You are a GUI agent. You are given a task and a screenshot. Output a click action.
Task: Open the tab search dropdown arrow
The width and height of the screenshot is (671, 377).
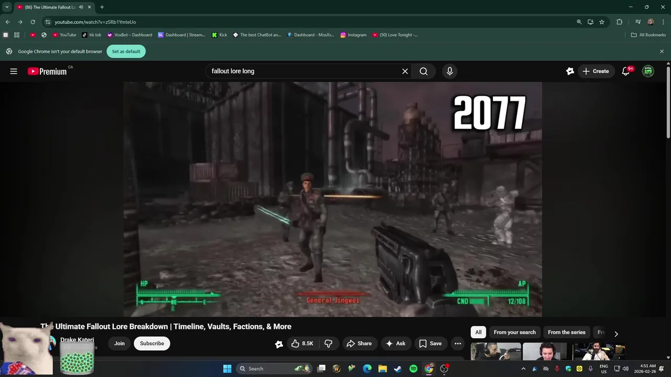(7, 7)
